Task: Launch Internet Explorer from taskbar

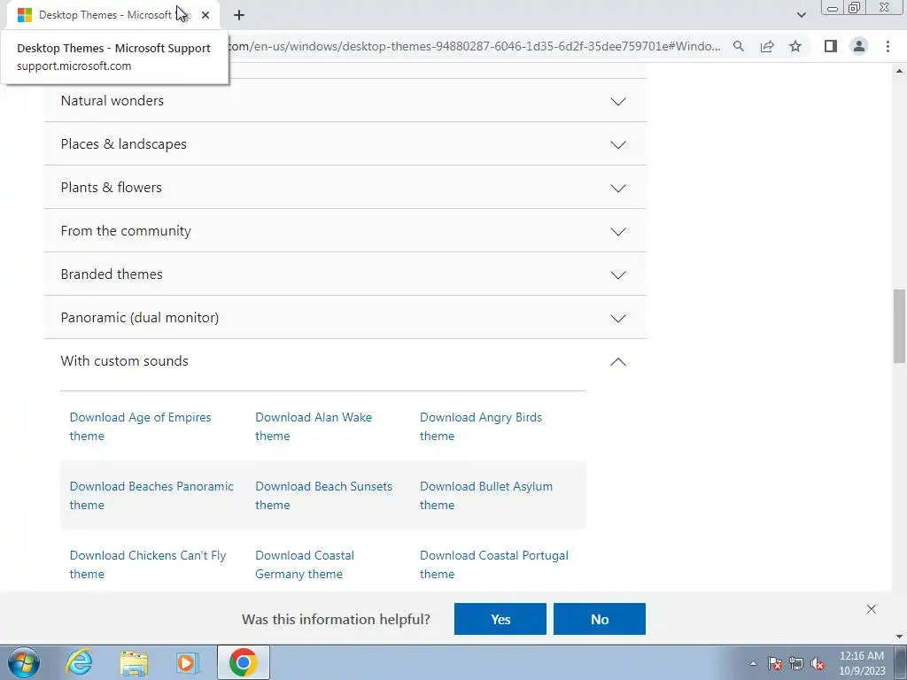Action: pos(79,662)
